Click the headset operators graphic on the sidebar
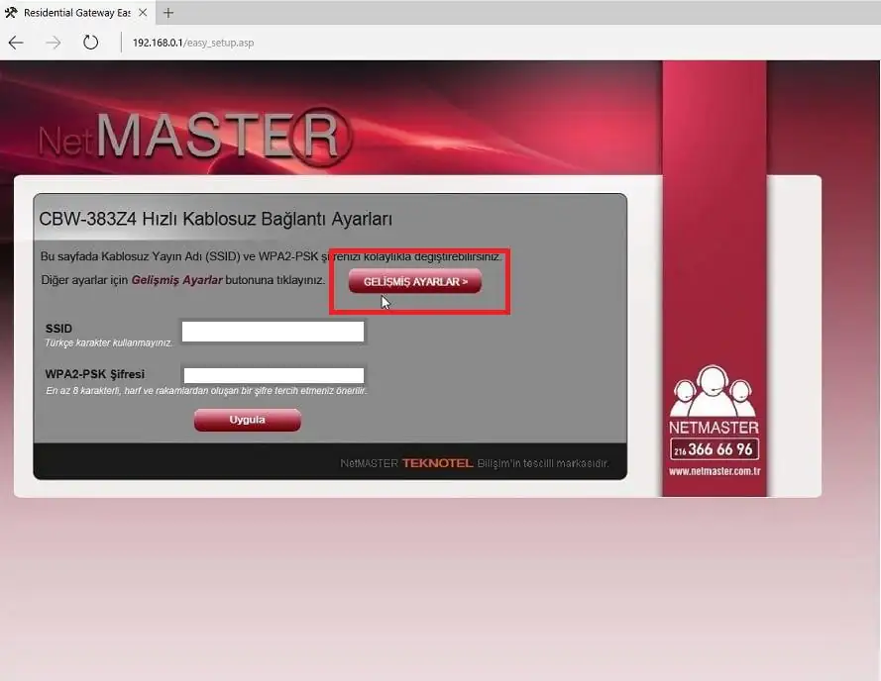 coord(715,394)
